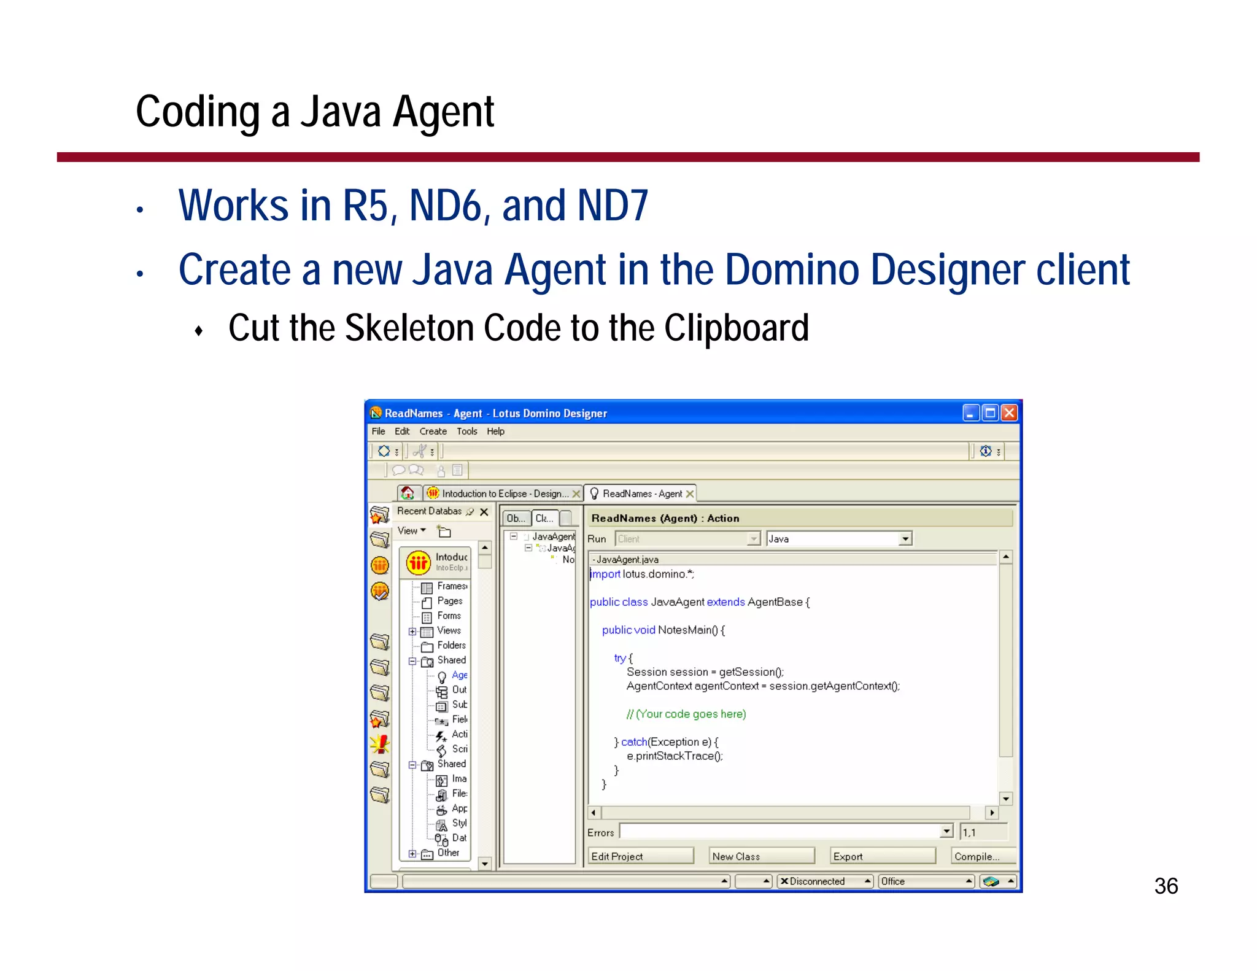Expand the Other node in tree
The width and height of the screenshot is (1257, 971).
tap(412, 854)
